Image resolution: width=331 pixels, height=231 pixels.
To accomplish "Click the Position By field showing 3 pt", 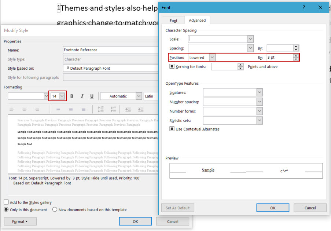I will pyautogui.click(x=280, y=58).
